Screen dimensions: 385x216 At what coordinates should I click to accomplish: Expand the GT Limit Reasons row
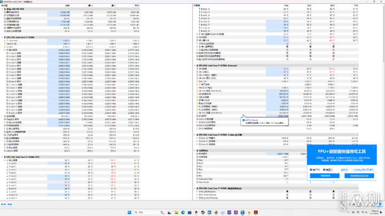click(197, 195)
